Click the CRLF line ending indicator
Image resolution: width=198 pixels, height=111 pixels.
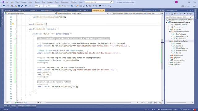[161, 103]
